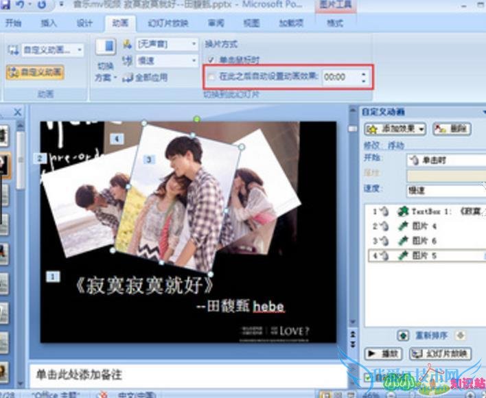The image size is (486, 398).
Task: Increase the auto-advance time with the up arrow
Action: coord(364,73)
